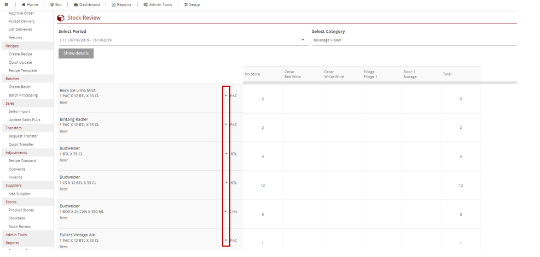
Task: Expand the Select Period dropdown arrow
Action: click(303, 40)
